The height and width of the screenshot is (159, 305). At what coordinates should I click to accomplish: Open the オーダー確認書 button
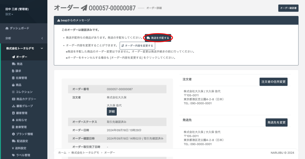[288, 8]
